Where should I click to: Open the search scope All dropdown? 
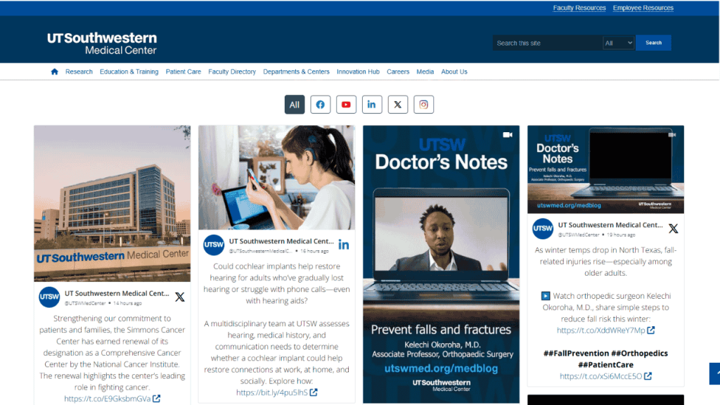pyautogui.click(x=619, y=43)
